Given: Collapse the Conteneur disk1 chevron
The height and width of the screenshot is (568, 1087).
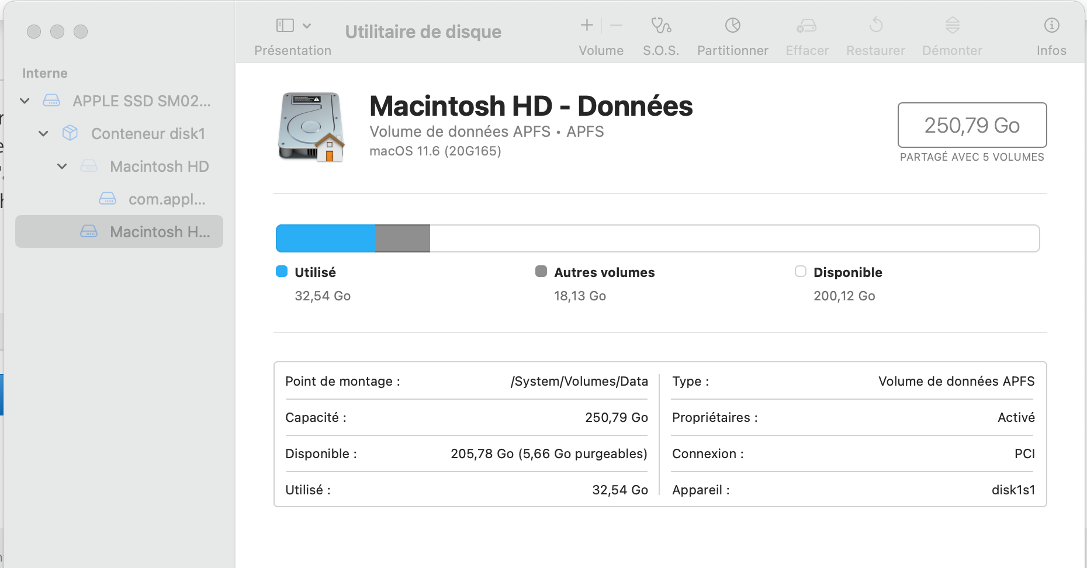Looking at the screenshot, I should pyautogui.click(x=43, y=134).
